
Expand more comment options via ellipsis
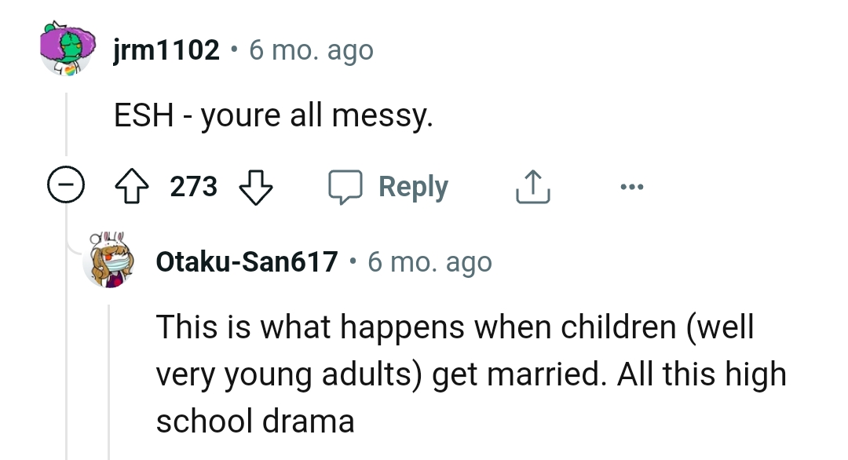[x=633, y=186]
